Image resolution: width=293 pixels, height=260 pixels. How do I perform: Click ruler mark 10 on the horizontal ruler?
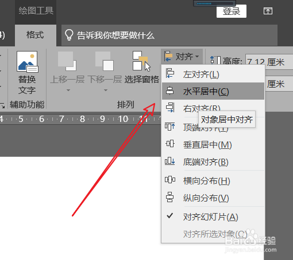point(123,119)
